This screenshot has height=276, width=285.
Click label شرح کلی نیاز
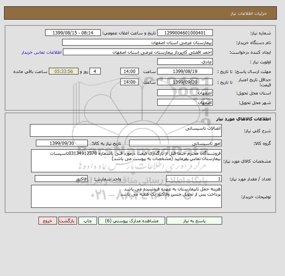257,131
